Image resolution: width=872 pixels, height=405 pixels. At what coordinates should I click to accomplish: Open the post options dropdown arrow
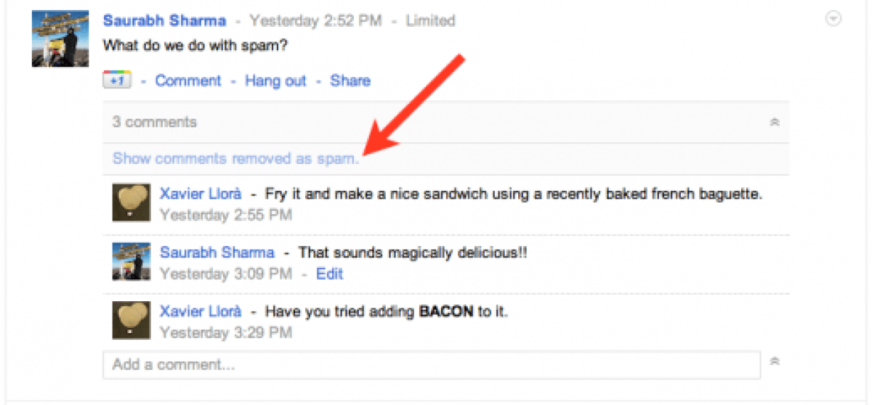pyautogui.click(x=834, y=20)
